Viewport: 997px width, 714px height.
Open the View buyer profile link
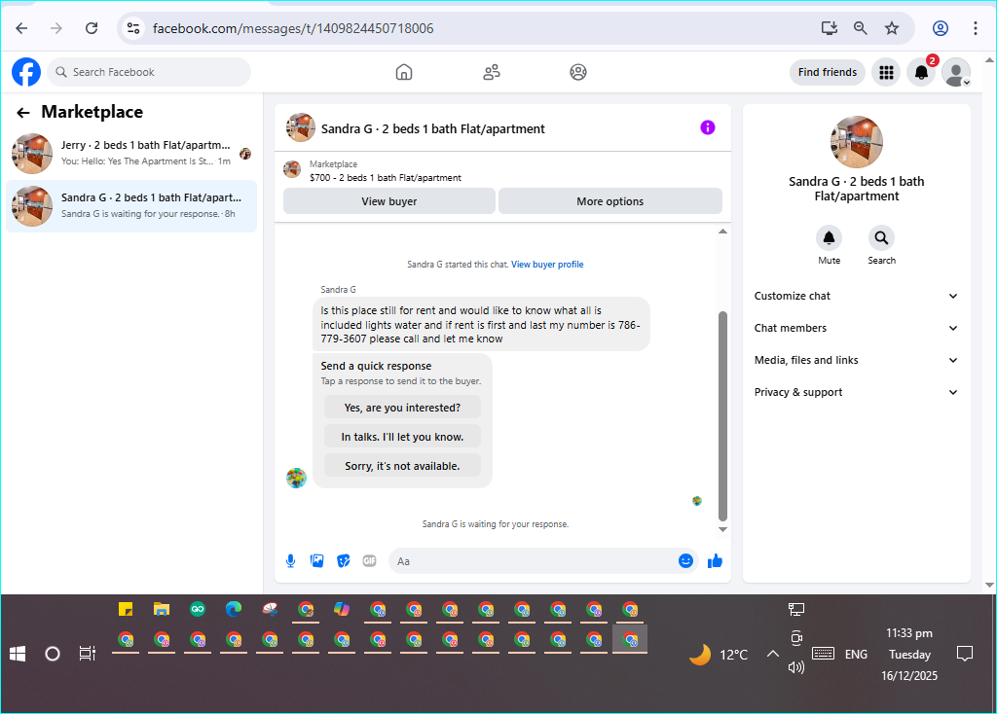(547, 265)
